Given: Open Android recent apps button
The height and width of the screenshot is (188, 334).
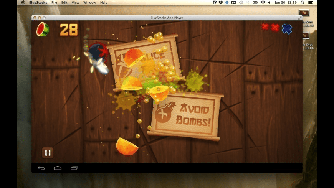Looking at the screenshot, I should click(x=74, y=168).
